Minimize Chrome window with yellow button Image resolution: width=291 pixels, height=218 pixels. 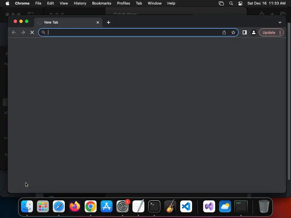click(21, 21)
